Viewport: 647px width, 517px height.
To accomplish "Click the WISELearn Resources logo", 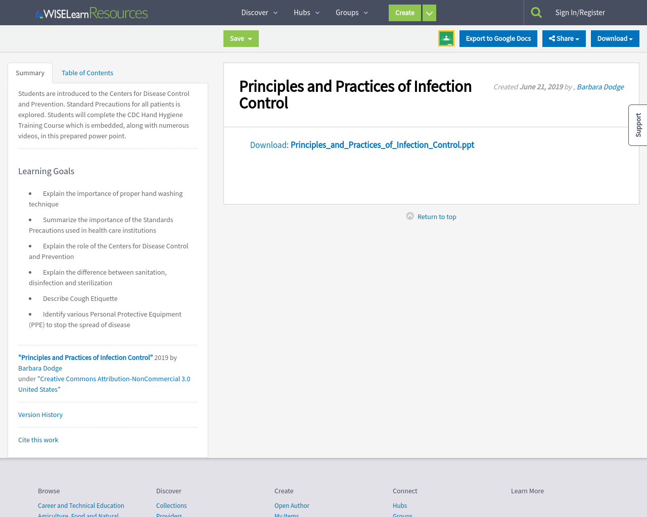I will pos(91,12).
